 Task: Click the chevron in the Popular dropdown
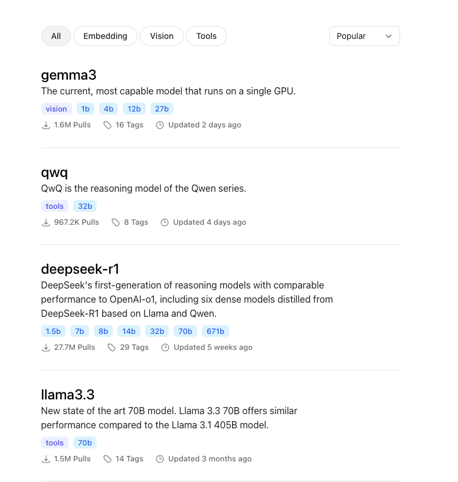tap(388, 36)
